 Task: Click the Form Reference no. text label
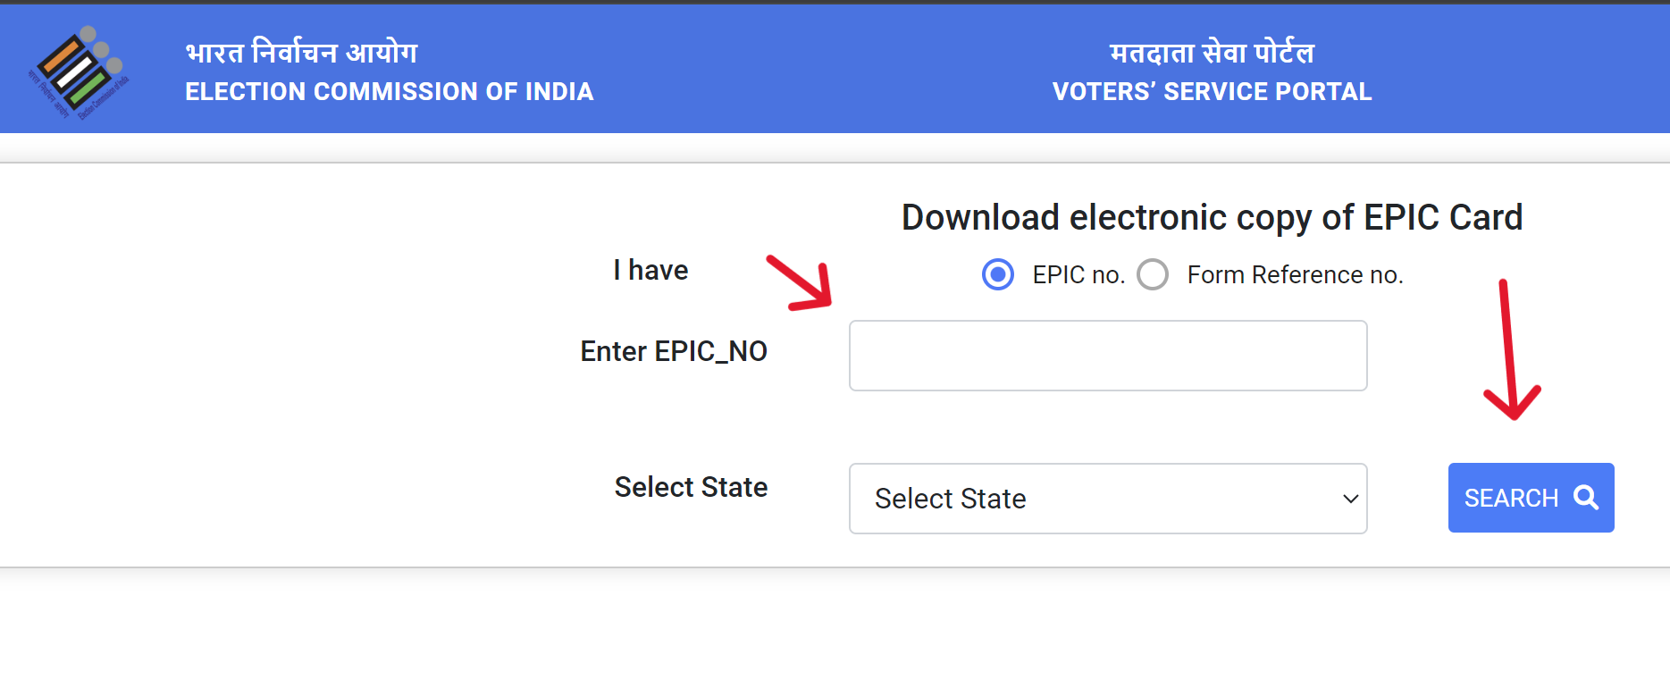click(1295, 274)
